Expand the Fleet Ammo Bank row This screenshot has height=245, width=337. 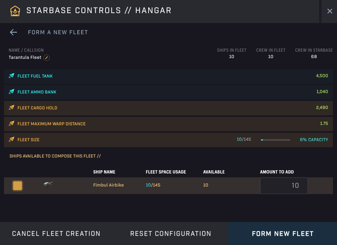pos(168,92)
